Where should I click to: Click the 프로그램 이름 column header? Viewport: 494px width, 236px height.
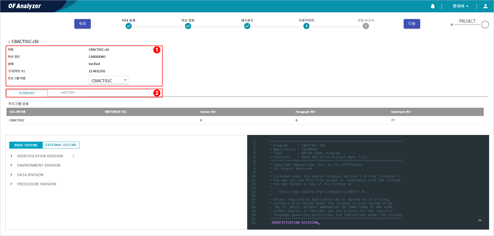(x=17, y=112)
